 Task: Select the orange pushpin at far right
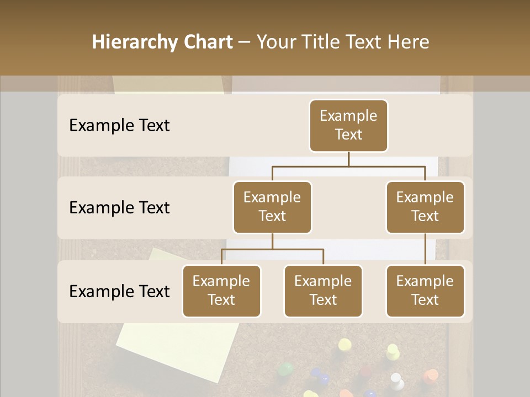431,377
